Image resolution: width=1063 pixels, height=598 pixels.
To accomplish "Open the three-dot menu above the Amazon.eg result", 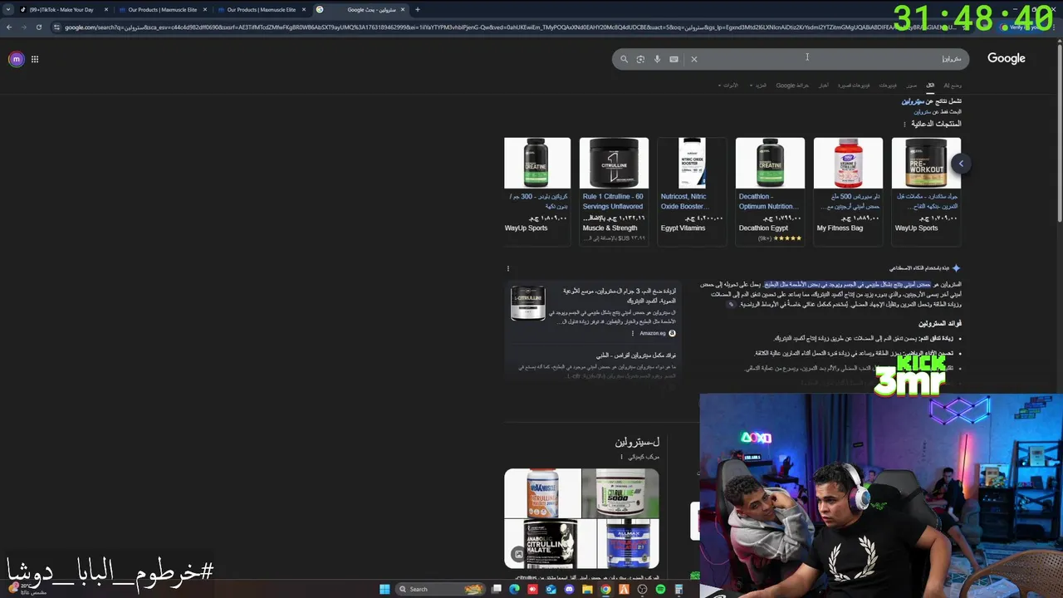I will (508, 268).
